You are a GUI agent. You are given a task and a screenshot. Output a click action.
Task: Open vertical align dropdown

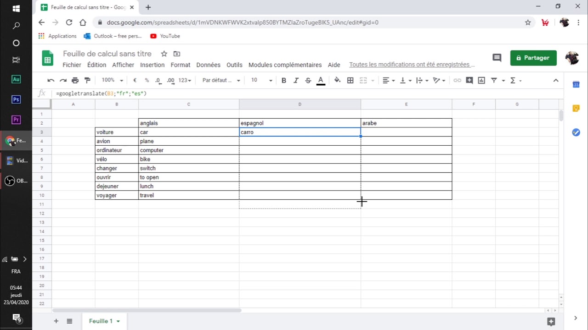405,80
